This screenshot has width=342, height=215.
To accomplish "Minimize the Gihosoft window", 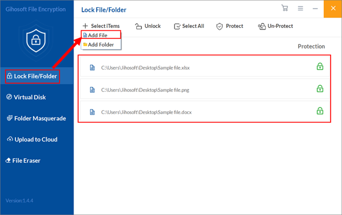I will (315, 9).
